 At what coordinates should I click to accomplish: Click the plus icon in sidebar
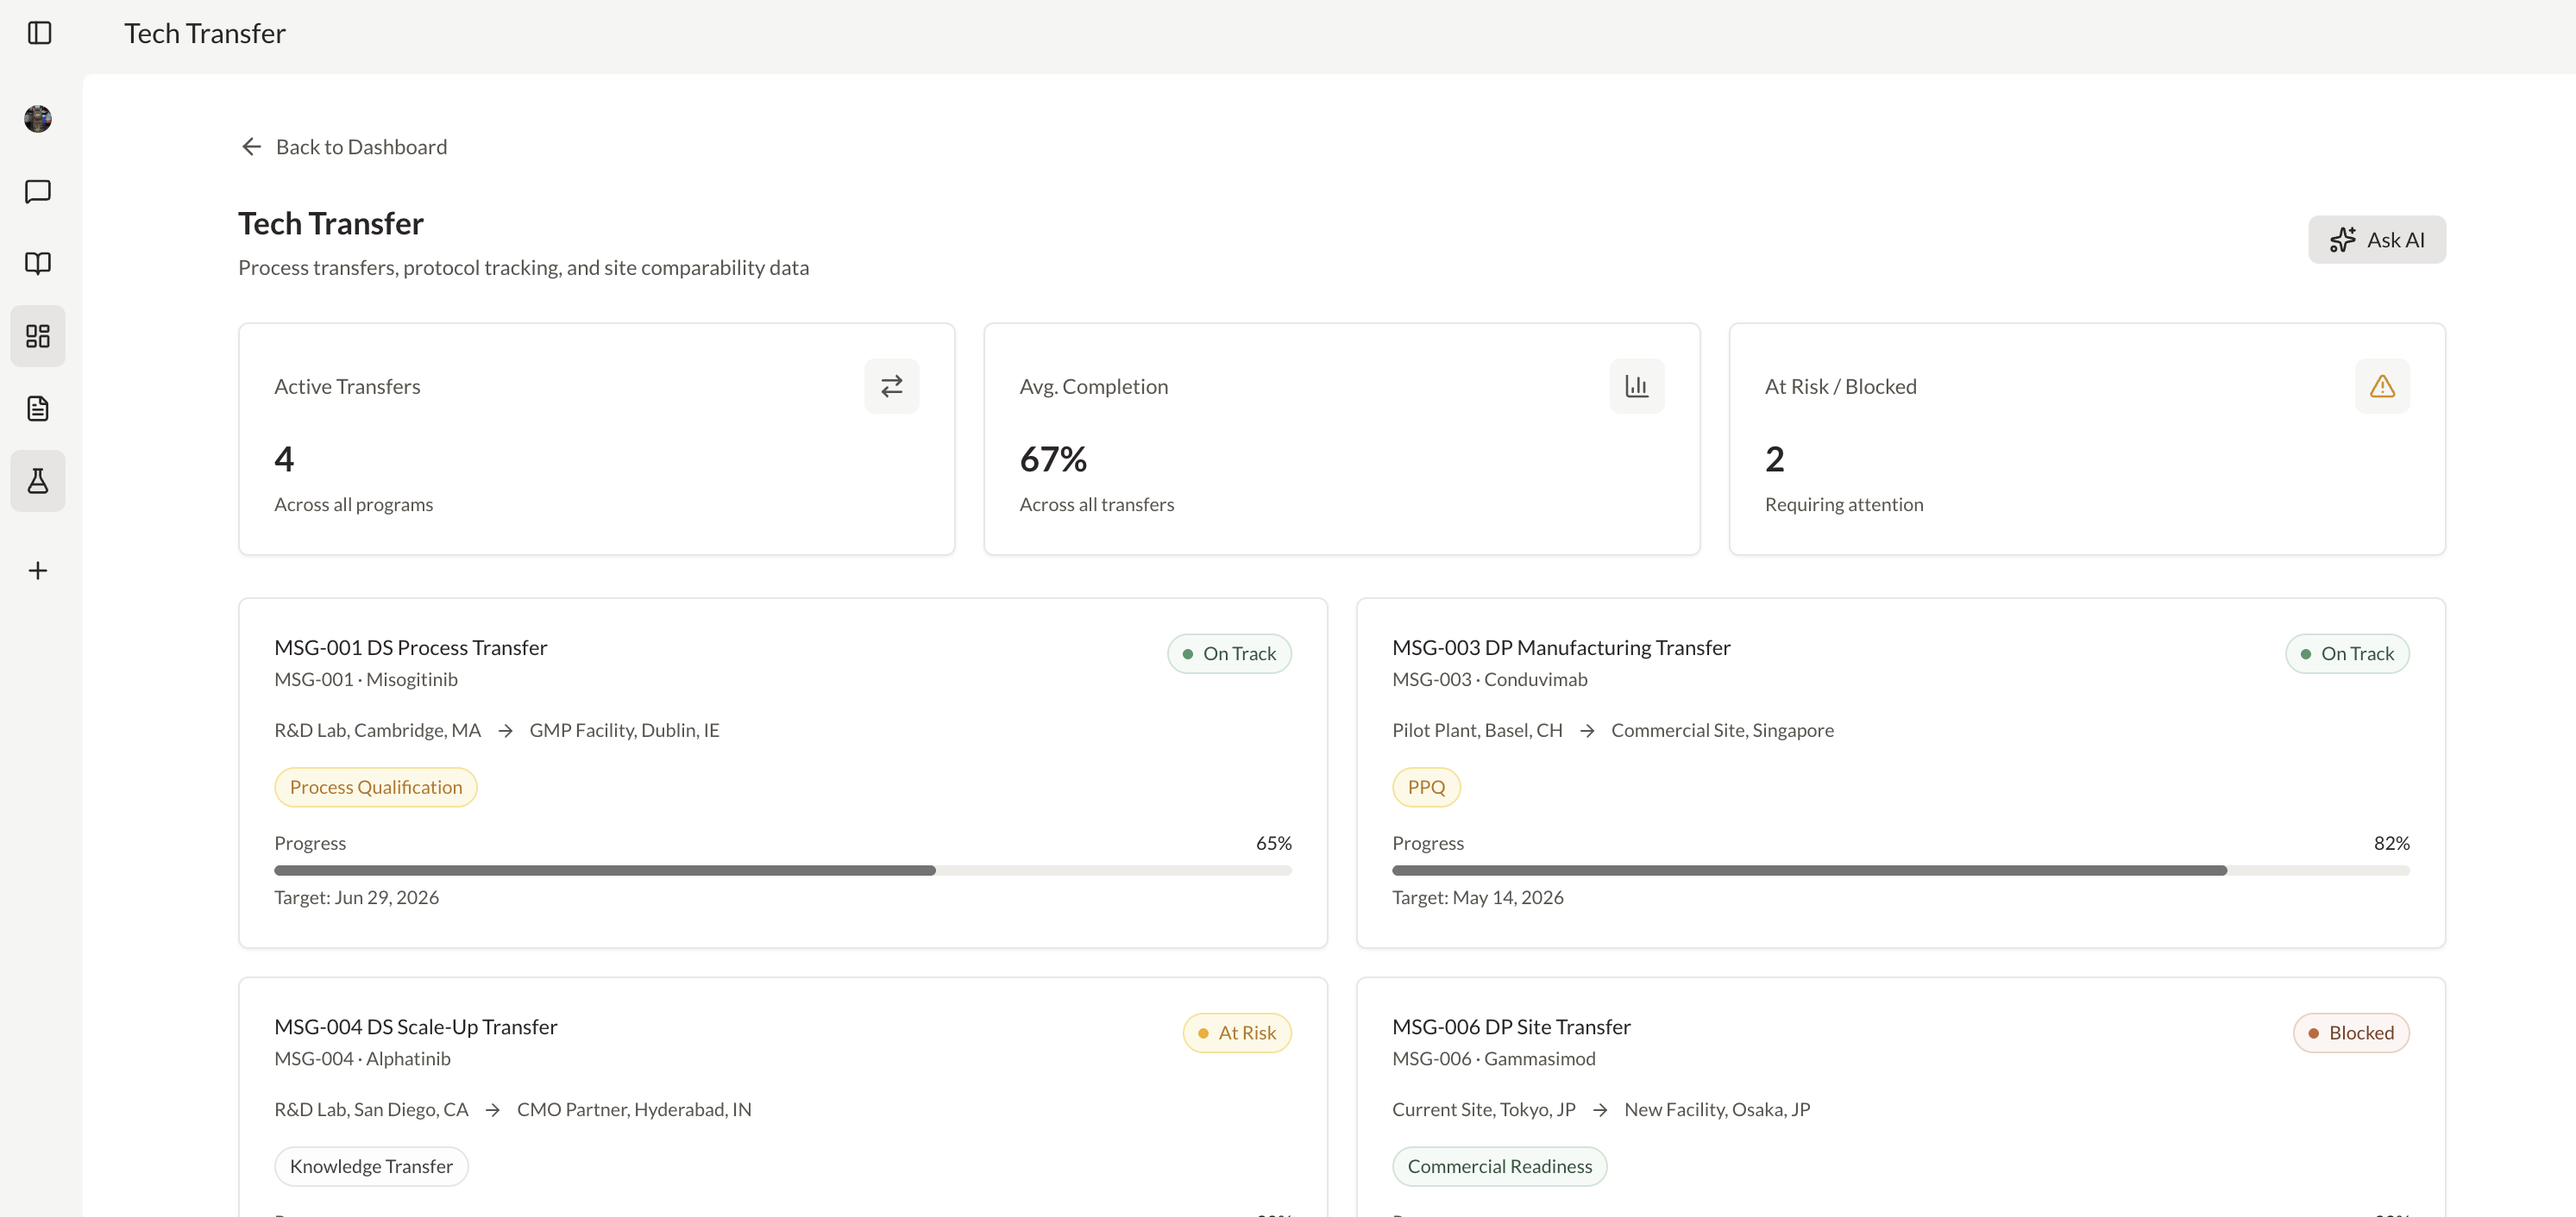tap(38, 571)
